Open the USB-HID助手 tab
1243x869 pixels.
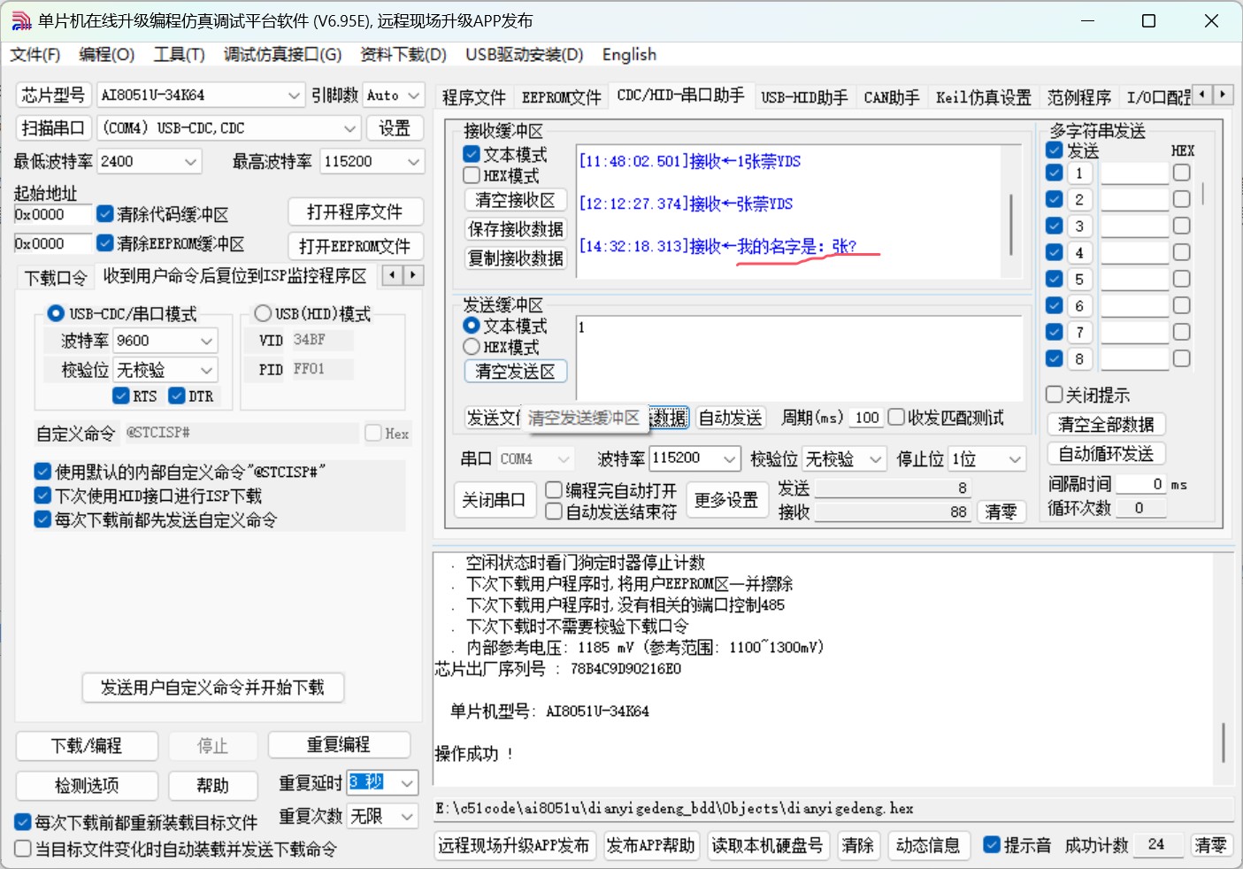[804, 97]
